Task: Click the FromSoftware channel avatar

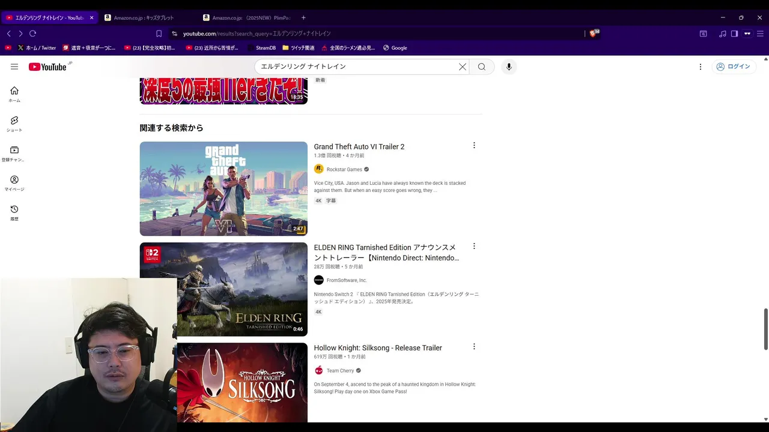Action: [319, 280]
